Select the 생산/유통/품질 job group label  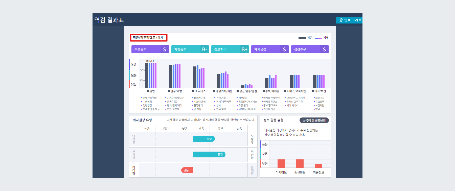point(247,91)
